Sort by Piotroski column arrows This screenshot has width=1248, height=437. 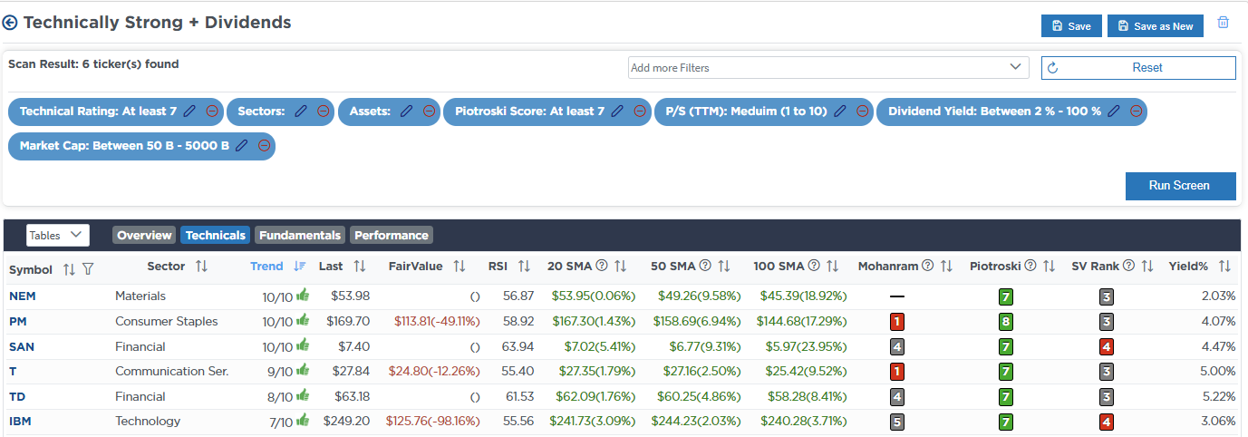(1049, 267)
